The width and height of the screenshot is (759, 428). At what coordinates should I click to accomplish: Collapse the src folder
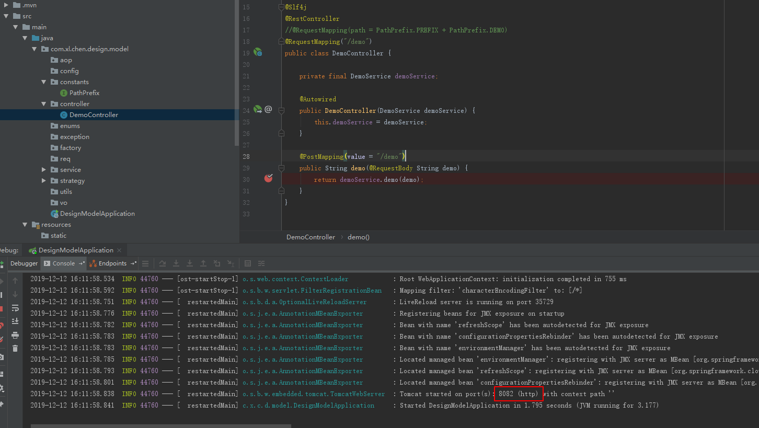tap(6, 16)
